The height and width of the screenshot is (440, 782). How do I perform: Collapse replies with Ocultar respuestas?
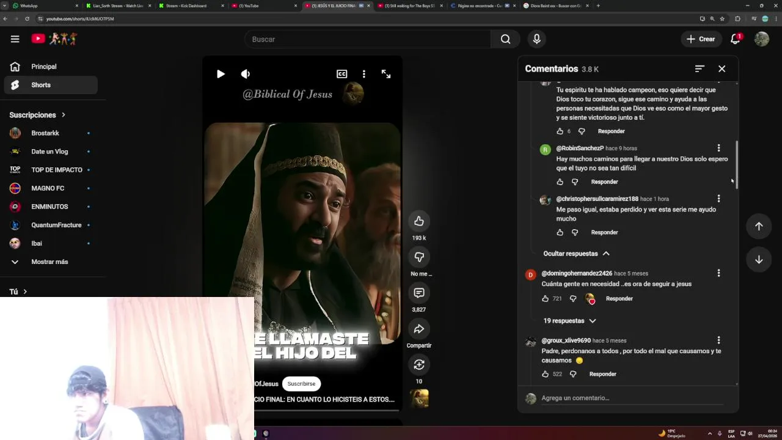pyautogui.click(x=576, y=254)
